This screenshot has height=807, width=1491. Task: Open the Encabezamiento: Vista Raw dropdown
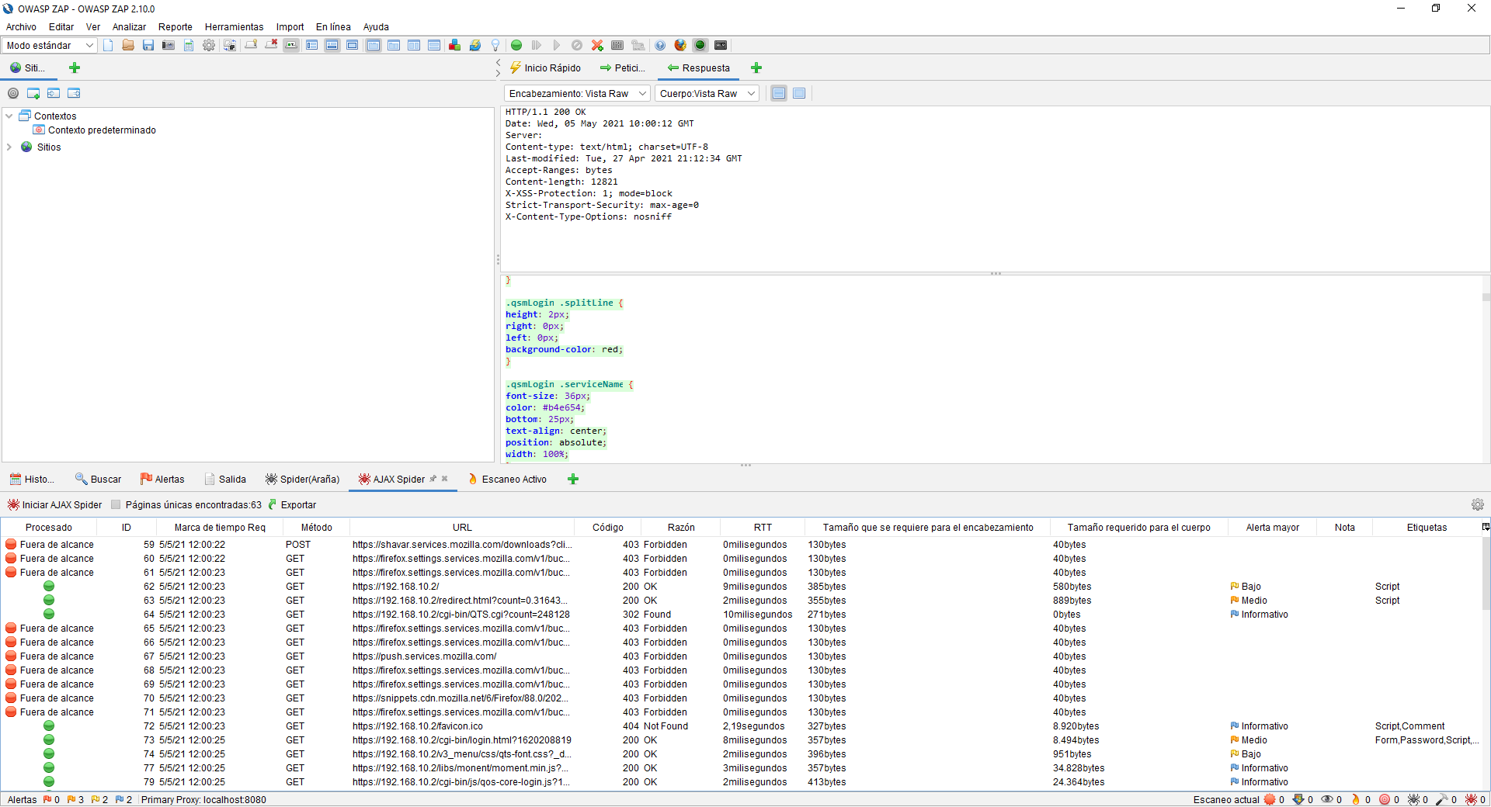[x=577, y=93]
